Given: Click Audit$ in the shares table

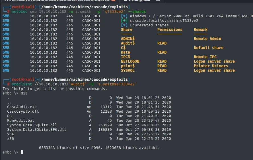Looking at the screenshot, I should pyautogui.click(x=128, y=43).
